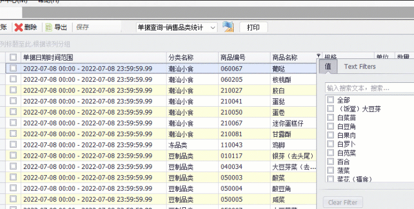Screen dimensions: 414x209
Task: Select the 060067 product number cell
Action: (244, 68)
